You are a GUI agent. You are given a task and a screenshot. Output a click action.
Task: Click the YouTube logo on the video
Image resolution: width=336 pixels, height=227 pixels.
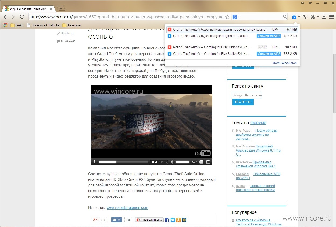pos(202,153)
